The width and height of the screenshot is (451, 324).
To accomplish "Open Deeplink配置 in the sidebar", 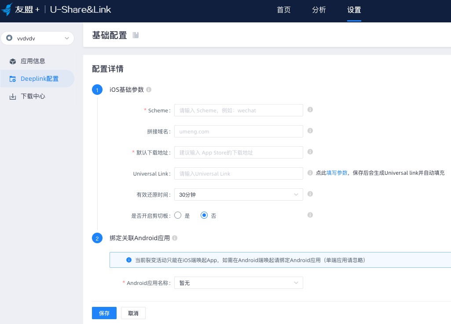I will point(37,79).
